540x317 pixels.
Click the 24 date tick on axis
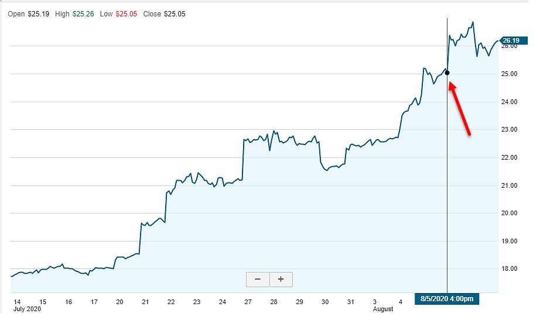coord(223,302)
